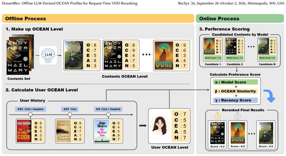Click the timeline marker under 4/27 Click
This screenshot has width=286, height=156.
pos(70,115)
